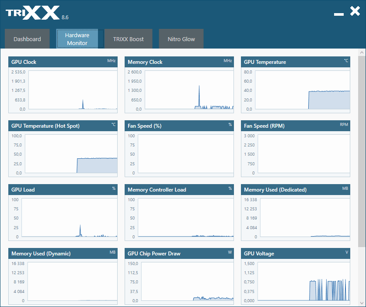Click the Memory Controller Load graph
366x307 pixels.
pyautogui.click(x=186, y=218)
